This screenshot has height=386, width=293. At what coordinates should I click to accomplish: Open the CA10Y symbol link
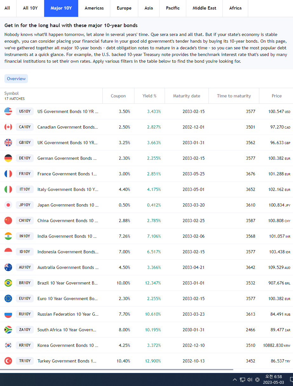click(x=25, y=127)
